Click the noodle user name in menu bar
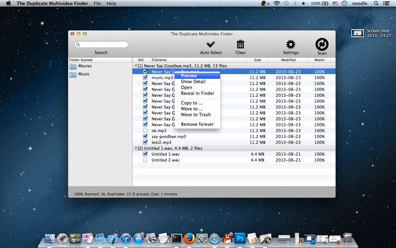 [360, 3]
